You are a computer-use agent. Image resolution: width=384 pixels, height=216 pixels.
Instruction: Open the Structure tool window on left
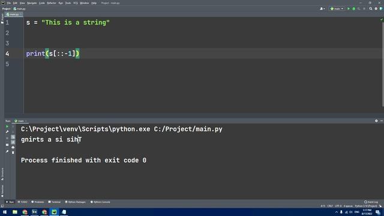(2, 174)
